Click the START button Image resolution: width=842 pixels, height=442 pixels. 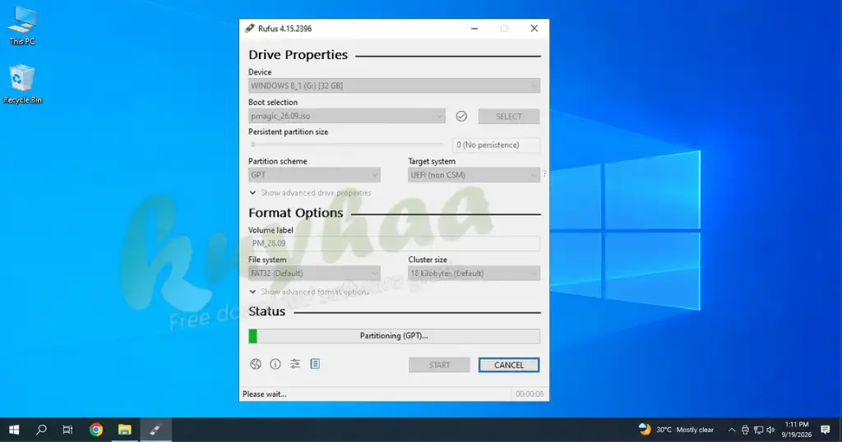point(439,366)
